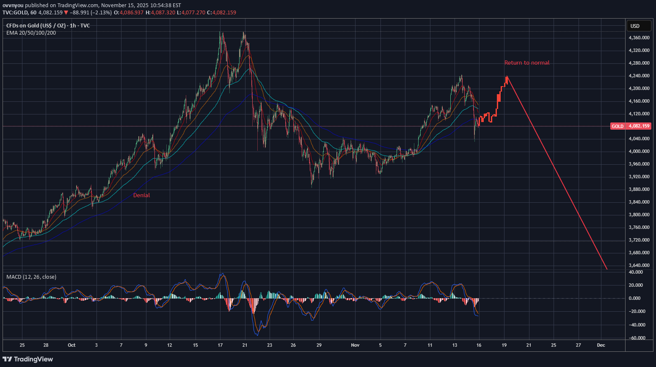Open the USD currency selector

(638, 26)
